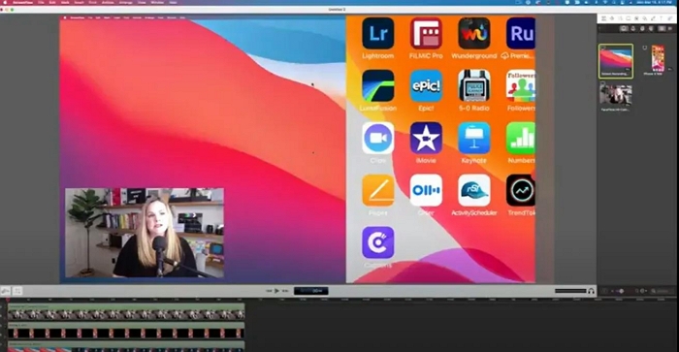Open the Mark menu
The image size is (679, 352).
(65, 3)
